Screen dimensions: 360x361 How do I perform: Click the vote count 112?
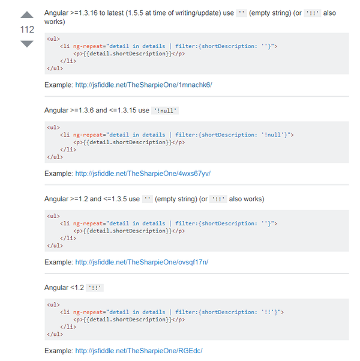27,29
